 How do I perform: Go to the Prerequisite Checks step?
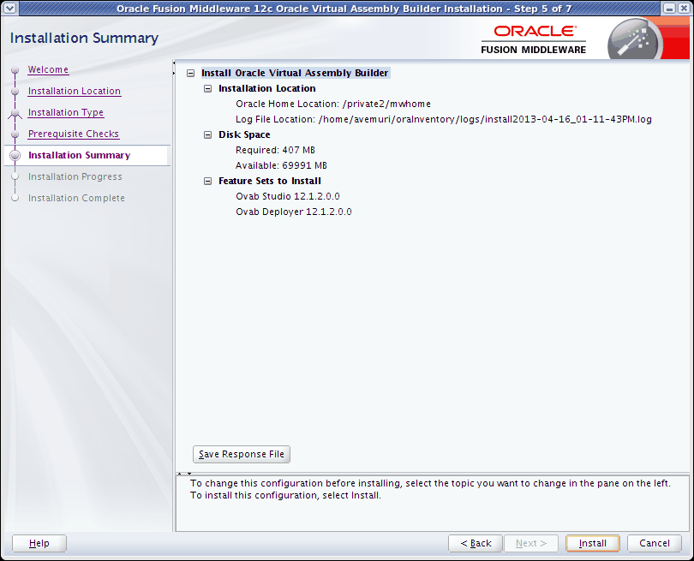[x=74, y=134]
